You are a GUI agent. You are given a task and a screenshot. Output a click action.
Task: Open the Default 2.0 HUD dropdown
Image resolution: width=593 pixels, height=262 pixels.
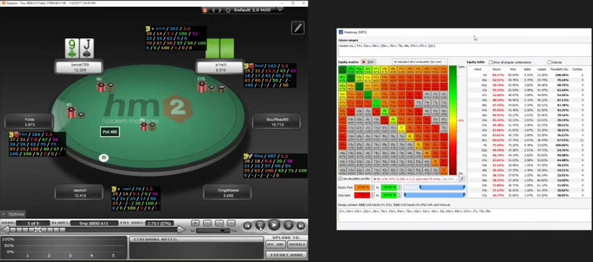[281, 10]
